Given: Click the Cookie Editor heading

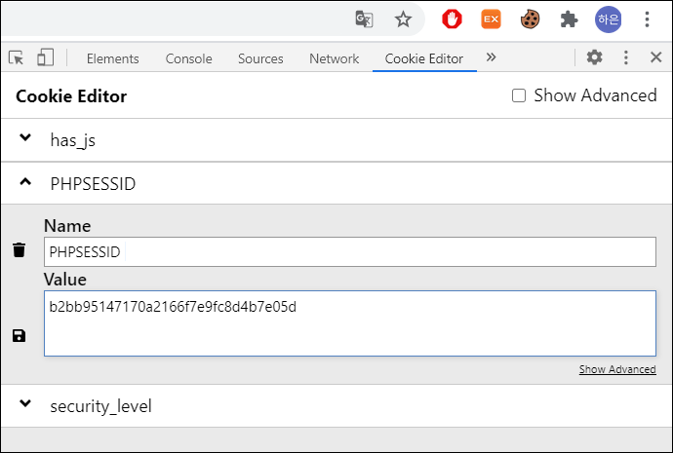Looking at the screenshot, I should 71,96.
